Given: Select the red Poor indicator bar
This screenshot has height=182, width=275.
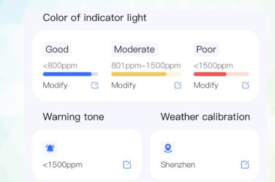Looking at the screenshot, I should pos(221,74).
